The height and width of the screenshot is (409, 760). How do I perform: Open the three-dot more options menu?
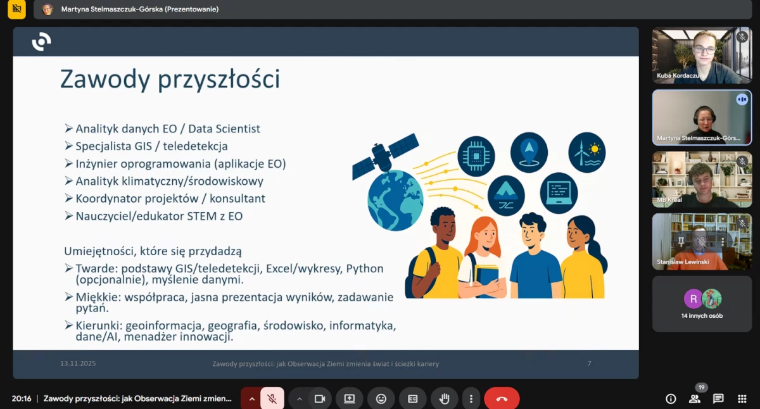(x=471, y=399)
